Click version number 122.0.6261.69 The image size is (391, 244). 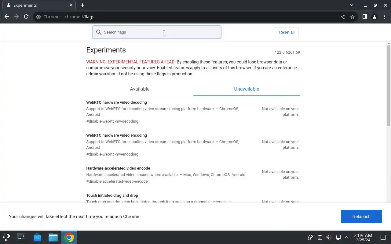287,52
